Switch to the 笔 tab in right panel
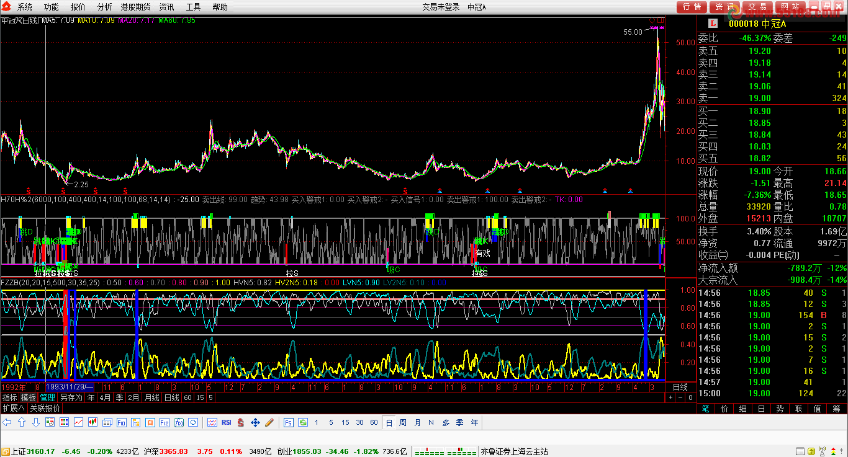This screenshot has width=848, height=457. click(706, 409)
